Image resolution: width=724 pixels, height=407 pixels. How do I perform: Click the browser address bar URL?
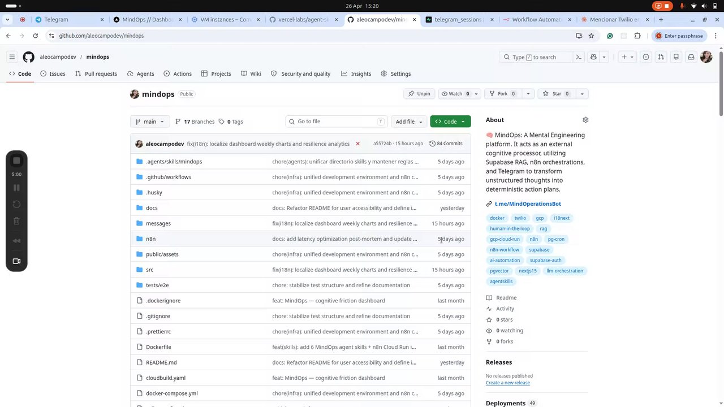(x=101, y=36)
